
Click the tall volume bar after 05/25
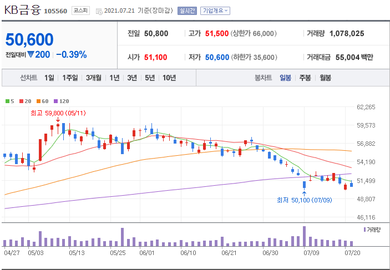(x=122, y=237)
